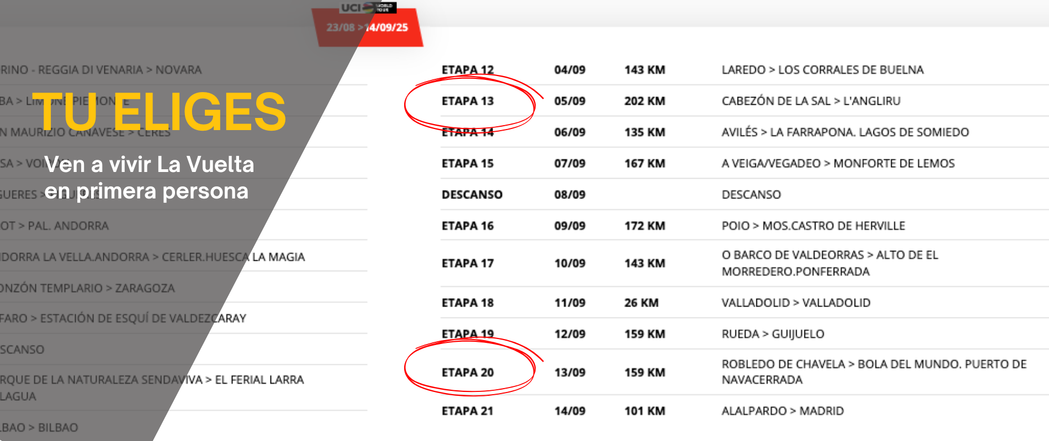
Task: Click 'ETAPA 12' stage label
Action: click(468, 70)
